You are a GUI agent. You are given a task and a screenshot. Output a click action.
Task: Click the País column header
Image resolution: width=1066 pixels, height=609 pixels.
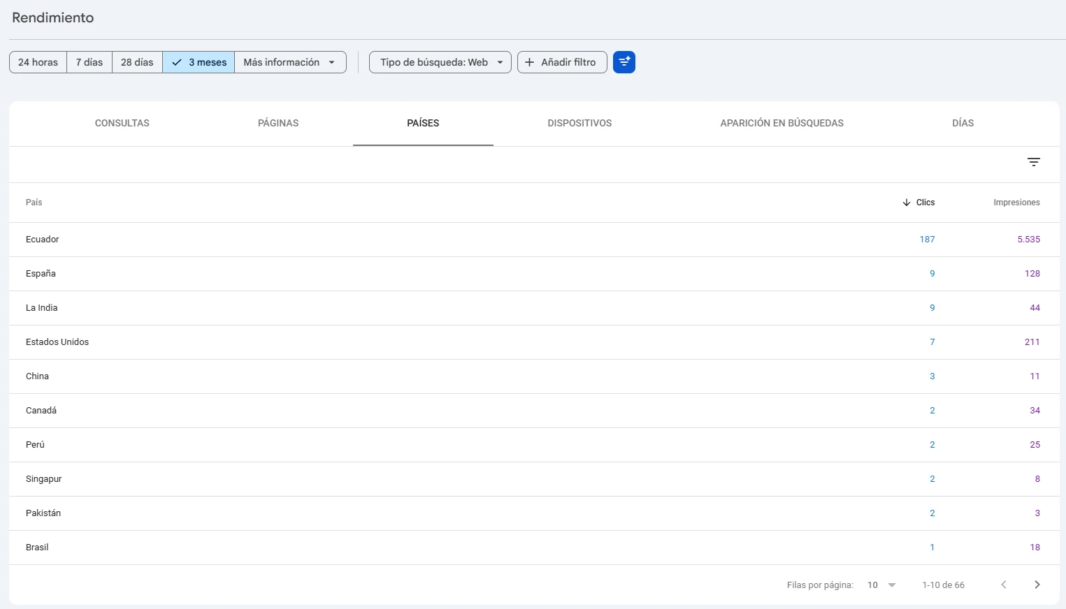34,203
